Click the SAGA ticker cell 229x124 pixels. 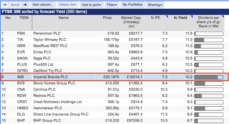[22, 58]
